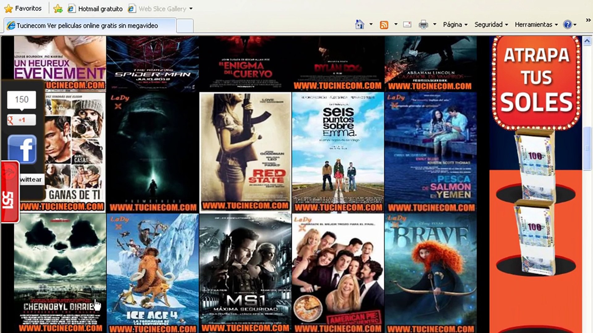Image resolution: width=593 pixels, height=333 pixels.
Task: Click the Print icon
Action: tap(423, 24)
